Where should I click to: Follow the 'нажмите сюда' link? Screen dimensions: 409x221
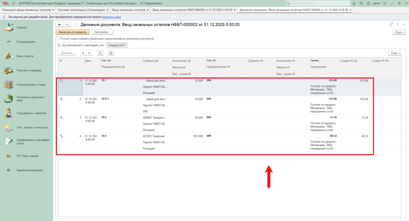tap(111, 17)
